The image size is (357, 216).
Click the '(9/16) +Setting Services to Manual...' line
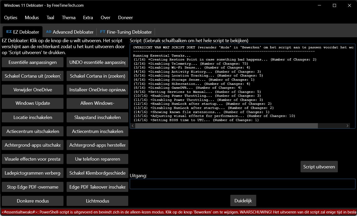(x=197, y=92)
